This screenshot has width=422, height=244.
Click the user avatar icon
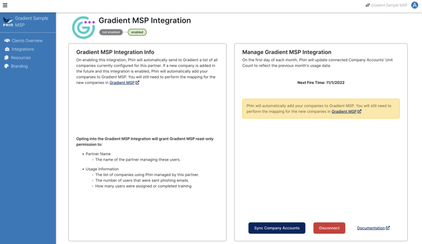[415, 5]
